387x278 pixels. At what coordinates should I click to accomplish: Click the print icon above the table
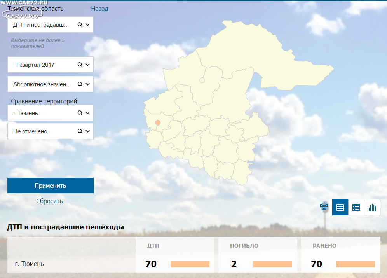(x=324, y=206)
